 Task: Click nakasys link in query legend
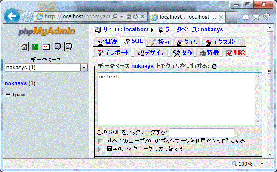click(x=142, y=66)
